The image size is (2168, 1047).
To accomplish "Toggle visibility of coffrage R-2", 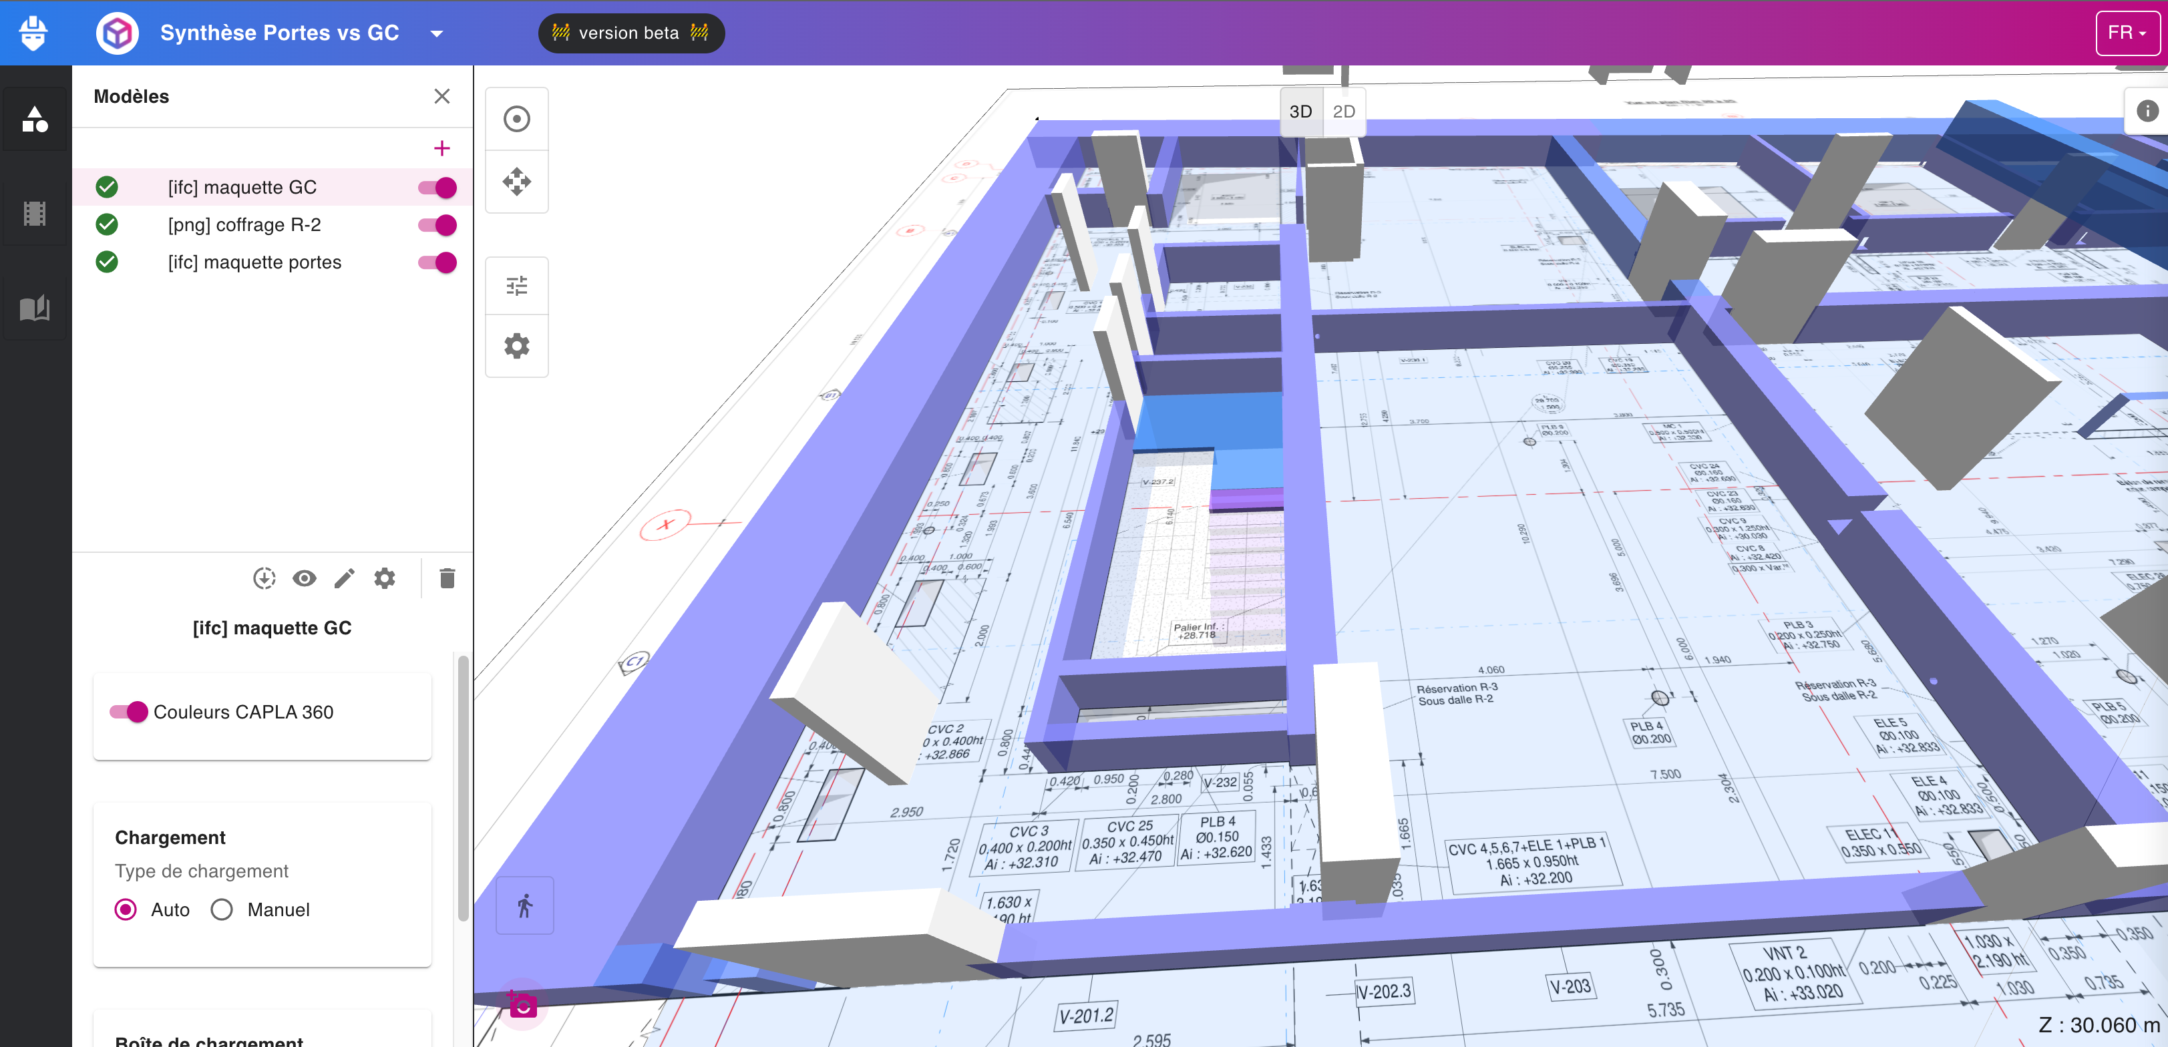I will [x=437, y=225].
